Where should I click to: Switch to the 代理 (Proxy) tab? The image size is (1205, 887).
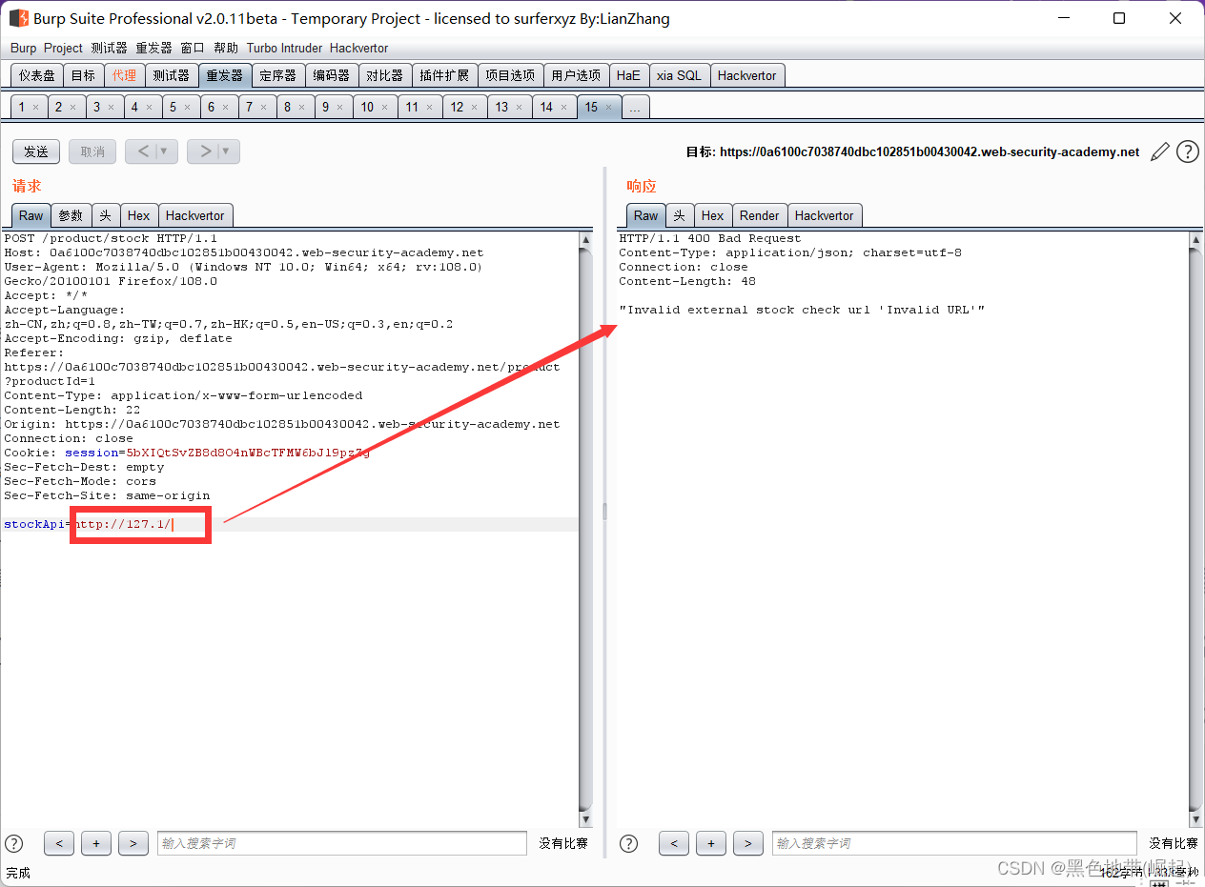pos(124,75)
